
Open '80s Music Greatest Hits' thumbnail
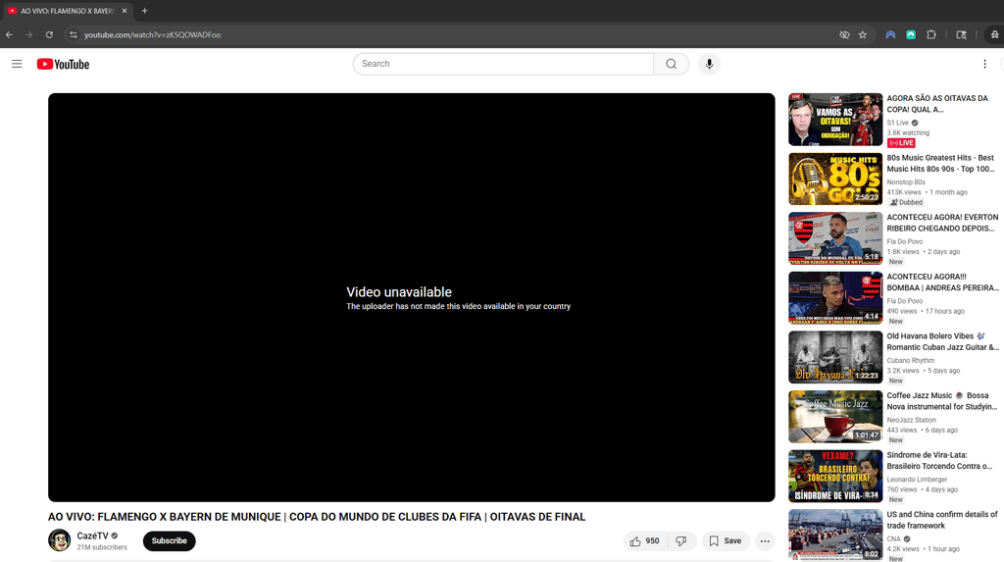(835, 179)
